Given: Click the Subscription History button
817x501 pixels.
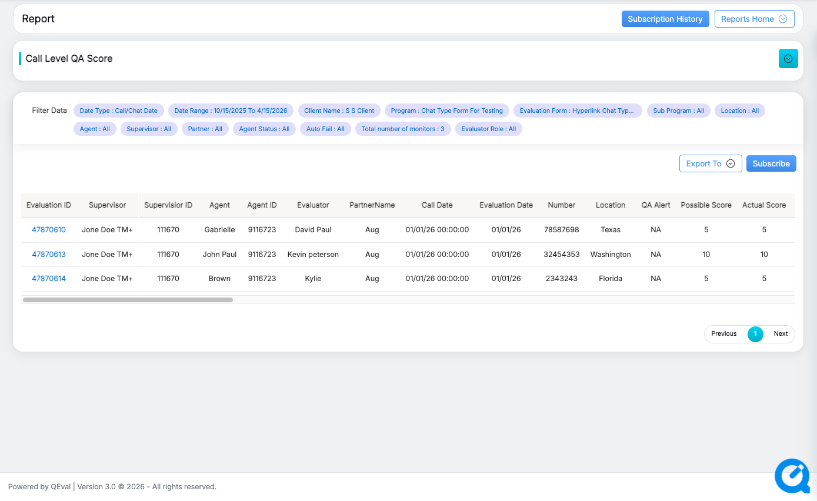Looking at the screenshot, I should coord(665,19).
